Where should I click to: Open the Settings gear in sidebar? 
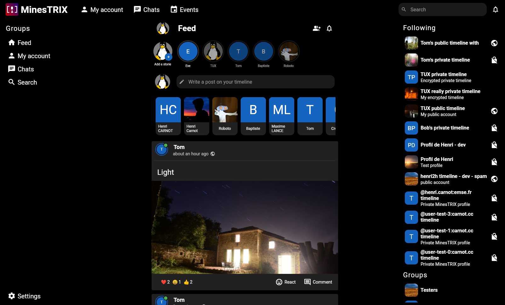tap(12, 296)
